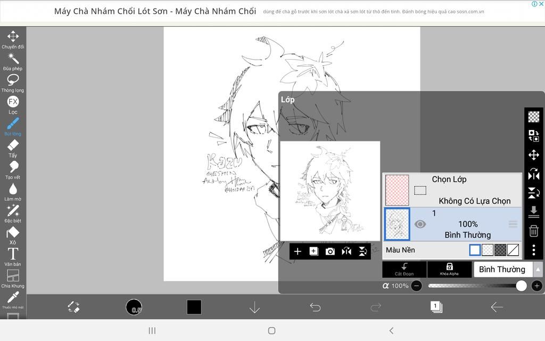The height and width of the screenshot is (341, 545).
Task: Select the Thòng lọng lasso tool
Action: pyautogui.click(x=13, y=83)
